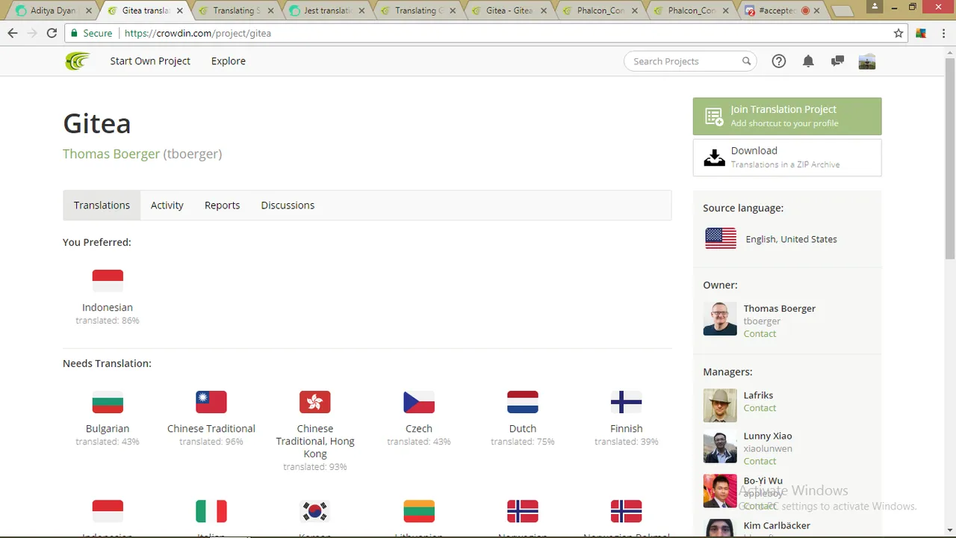Open the Start Own Project menu item

(150, 61)
